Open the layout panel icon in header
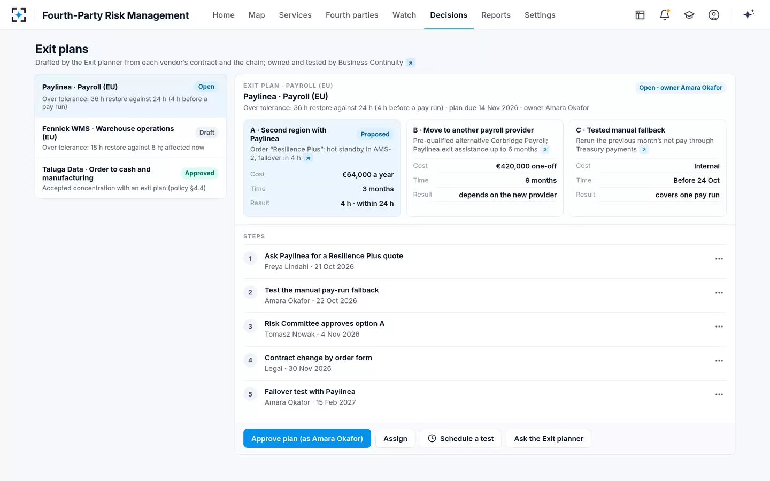 pos(640,15)
